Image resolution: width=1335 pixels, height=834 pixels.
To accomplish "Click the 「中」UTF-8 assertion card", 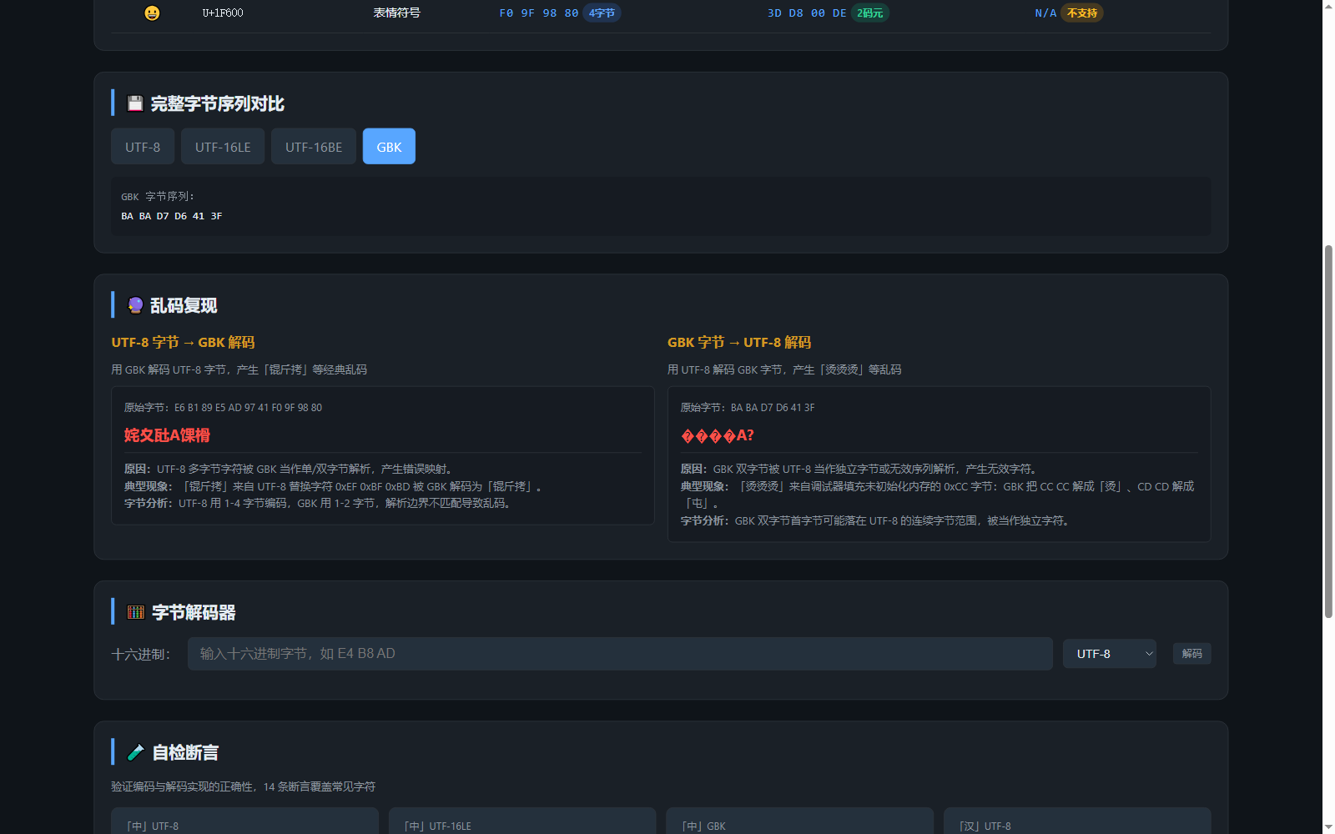I will pos(244,821).
